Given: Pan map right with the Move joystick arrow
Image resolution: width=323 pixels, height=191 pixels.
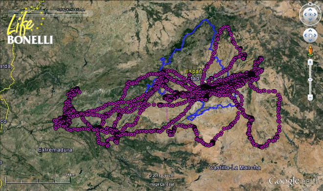Looking at the screenshot, I should tap(315, 35).
